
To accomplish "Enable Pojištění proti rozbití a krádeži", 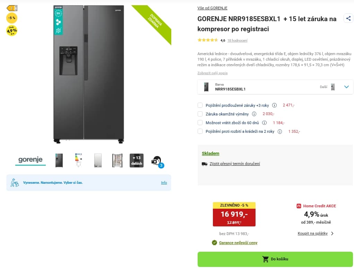I will click(x=200, y=131).
